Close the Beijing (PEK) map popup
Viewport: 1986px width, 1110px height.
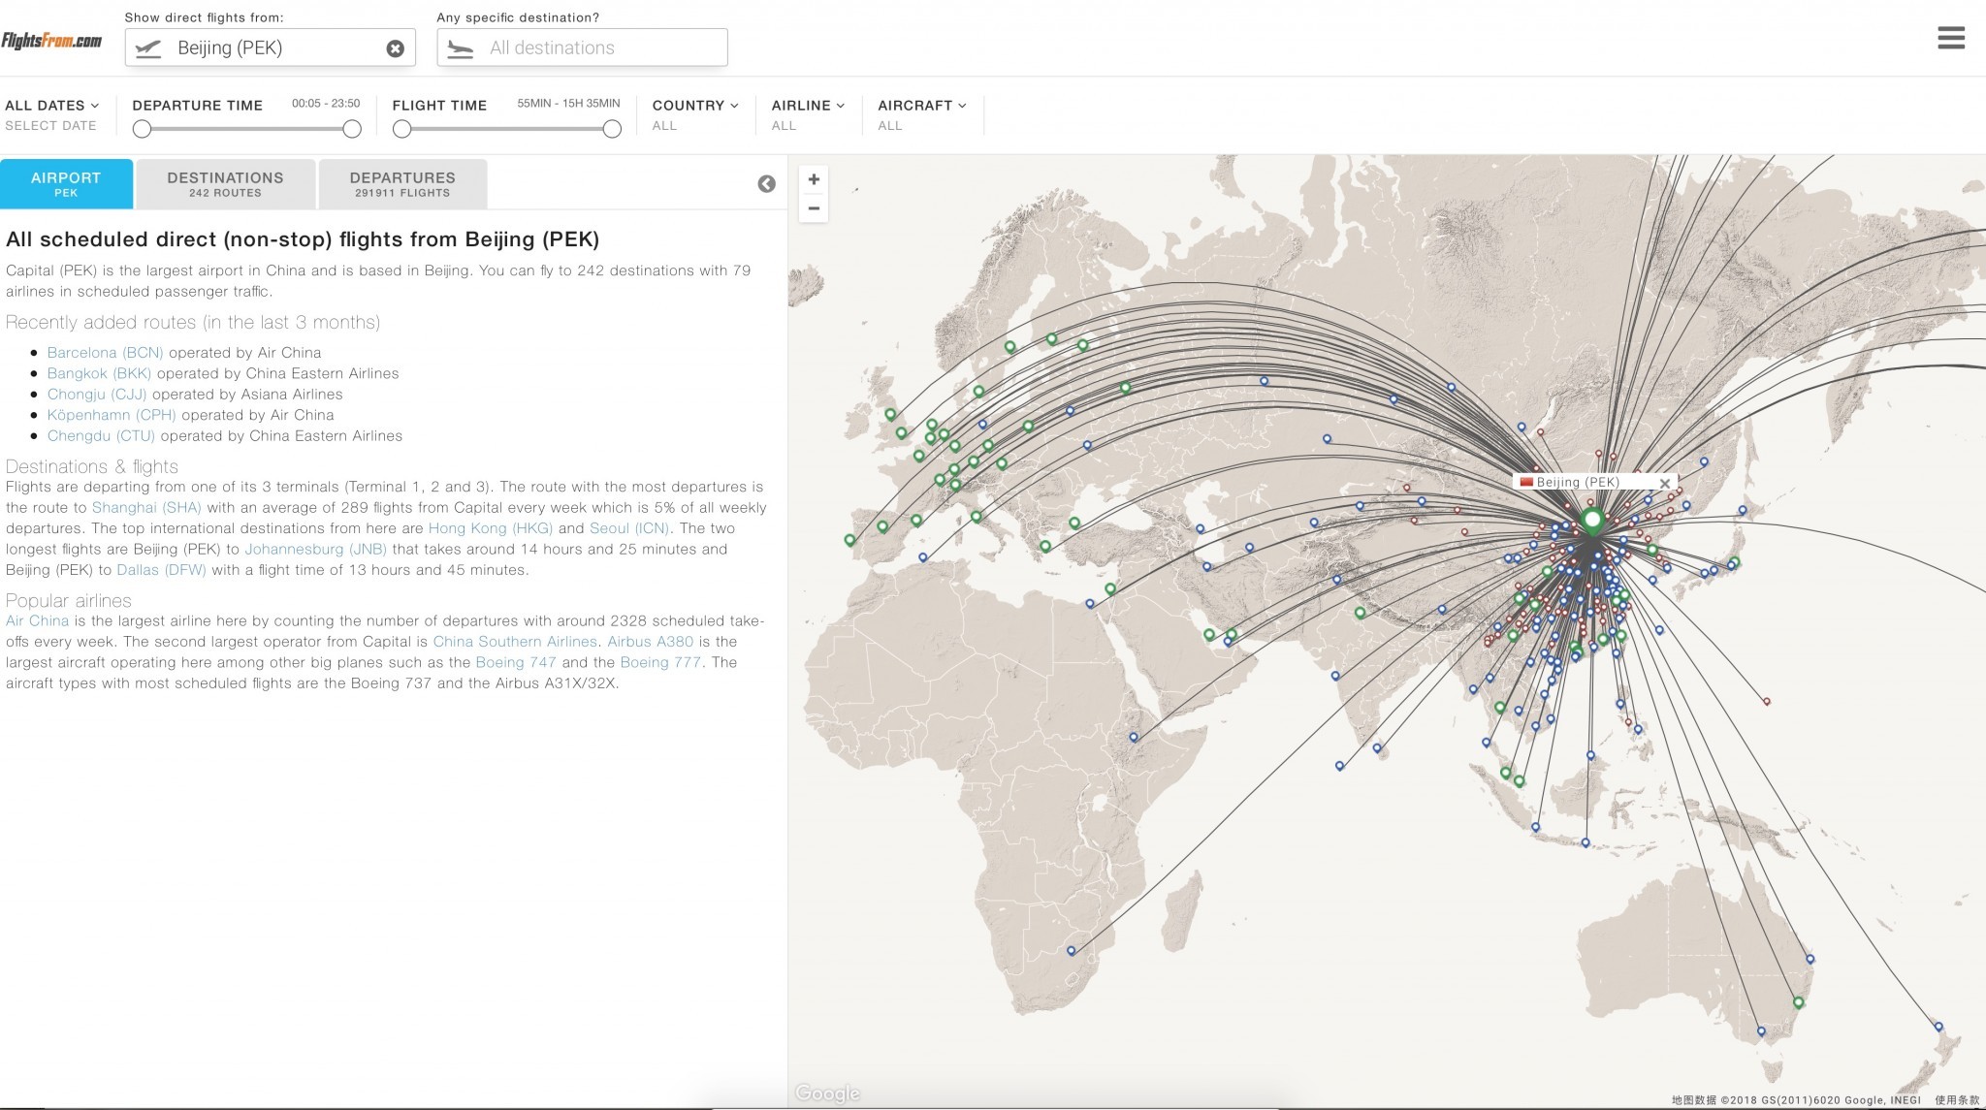click(1665, 483)
